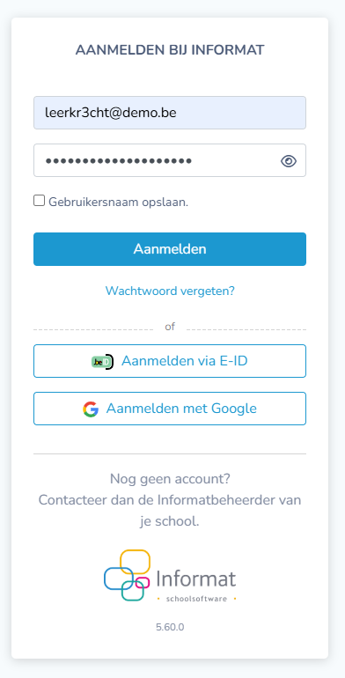
Task: Click the blue Aanmelden button
Action: 170,249
